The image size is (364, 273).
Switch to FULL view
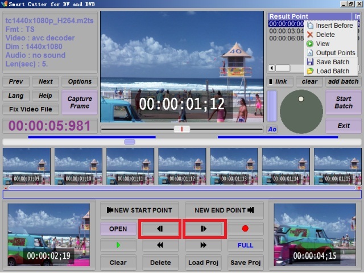pos(245,245)
